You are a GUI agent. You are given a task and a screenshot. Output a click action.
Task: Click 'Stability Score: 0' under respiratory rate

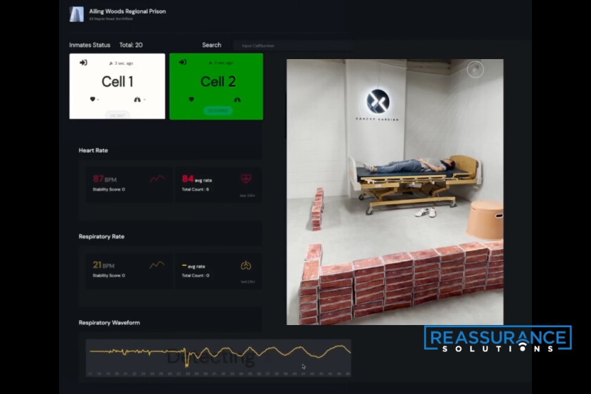tap(108, 275)
